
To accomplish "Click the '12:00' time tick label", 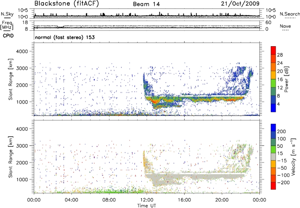I will click(x=147, y=200).
